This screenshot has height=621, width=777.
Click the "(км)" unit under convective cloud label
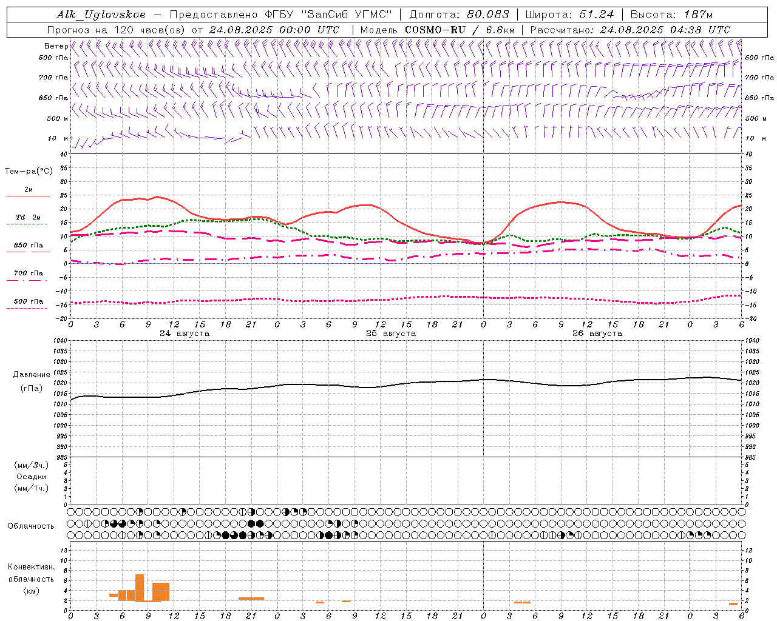(31, 591)
